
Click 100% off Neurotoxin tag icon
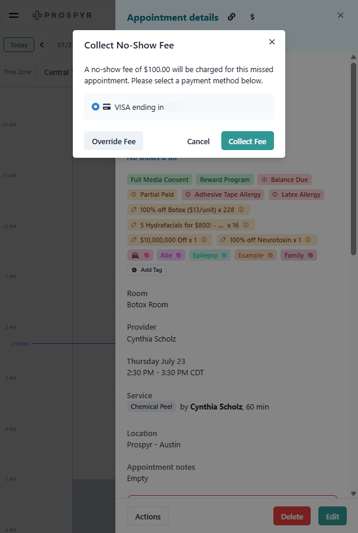pos(223,240)
